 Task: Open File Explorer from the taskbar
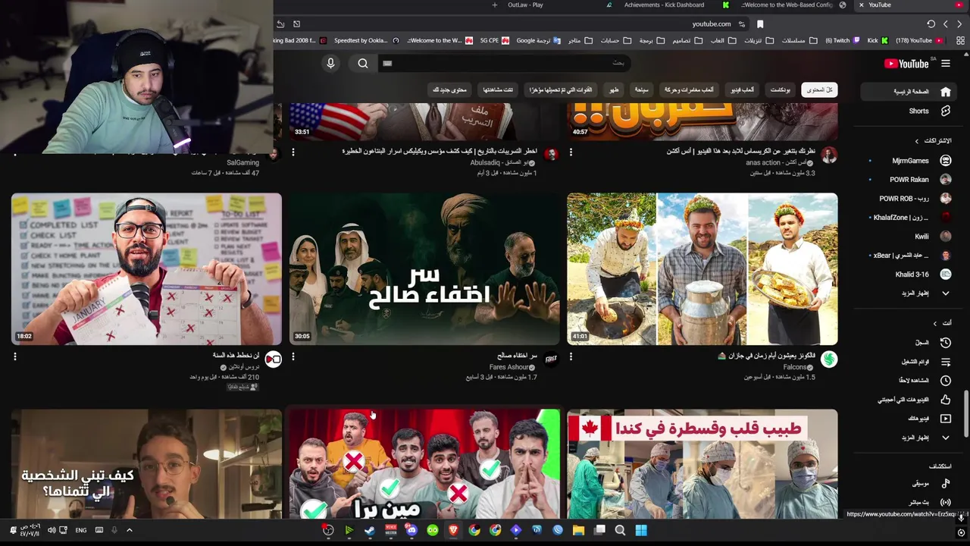click(578, 530)
